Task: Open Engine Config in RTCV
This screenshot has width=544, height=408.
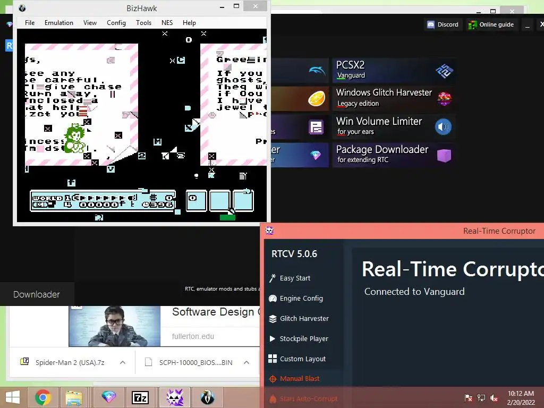Action: pyautogui.click(x=301, y=299)
